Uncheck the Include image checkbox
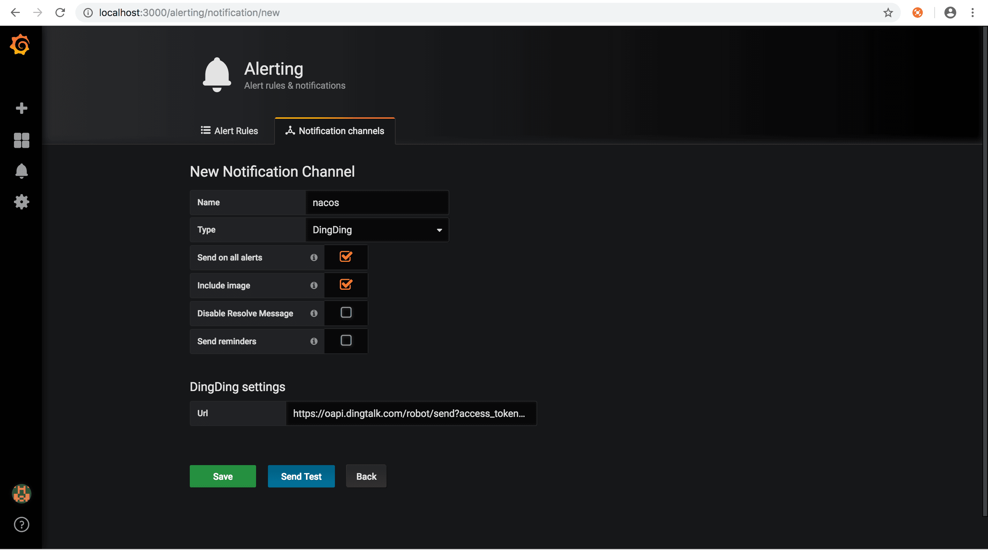 (x=346, y=285)
